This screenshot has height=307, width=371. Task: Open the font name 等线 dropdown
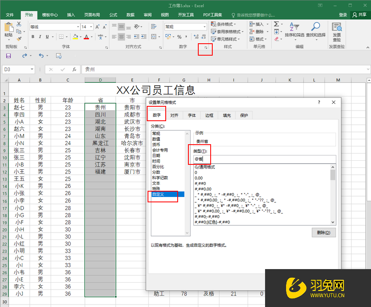pyautogui.click(x=78, y=27)
